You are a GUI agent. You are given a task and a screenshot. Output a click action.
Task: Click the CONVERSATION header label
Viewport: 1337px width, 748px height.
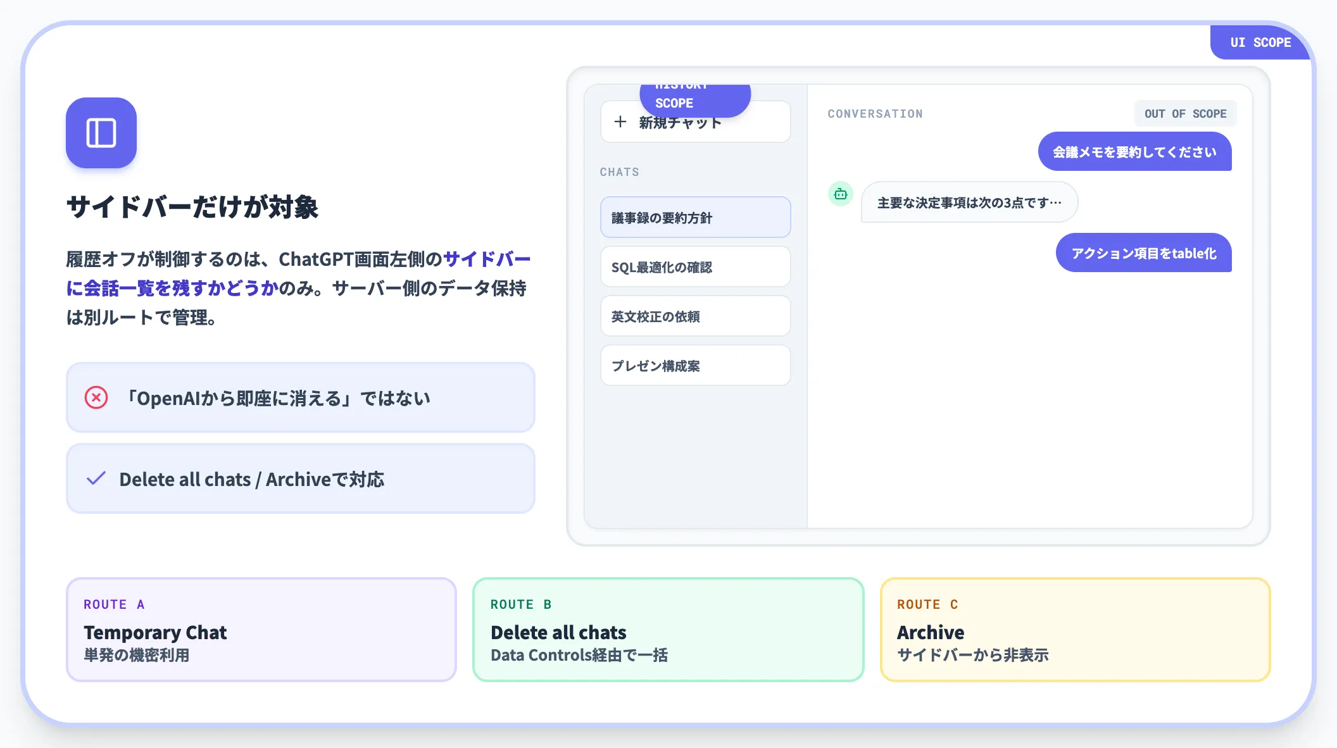875,114
